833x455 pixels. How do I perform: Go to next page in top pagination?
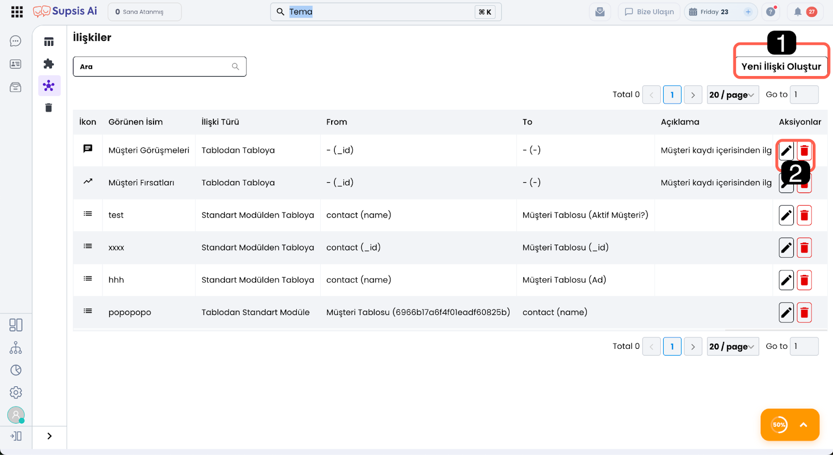(x=693, y=95)
